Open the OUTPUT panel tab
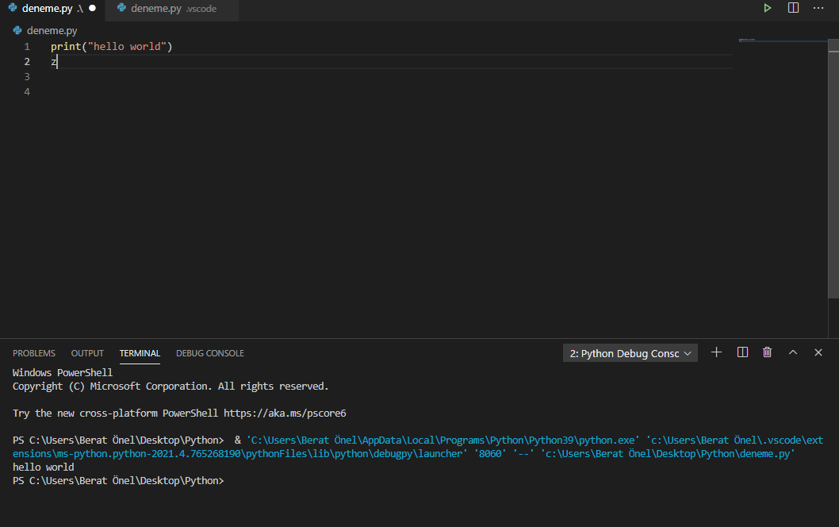 coord(87,353)
